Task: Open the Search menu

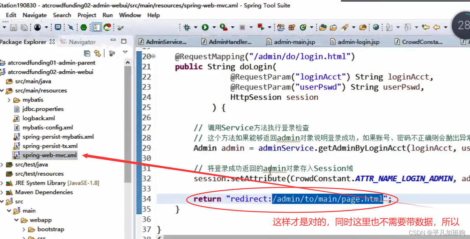Action: click(x=62, y=15)
